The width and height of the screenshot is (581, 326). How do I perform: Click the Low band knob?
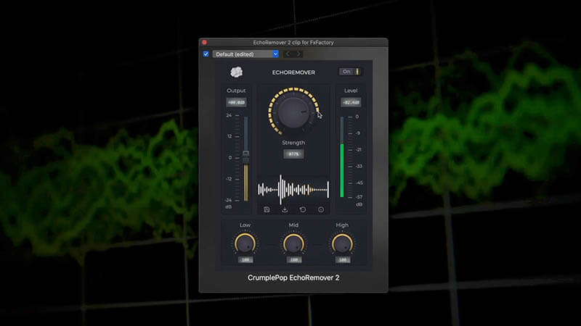pyautogui.click(x=245, y=244)
